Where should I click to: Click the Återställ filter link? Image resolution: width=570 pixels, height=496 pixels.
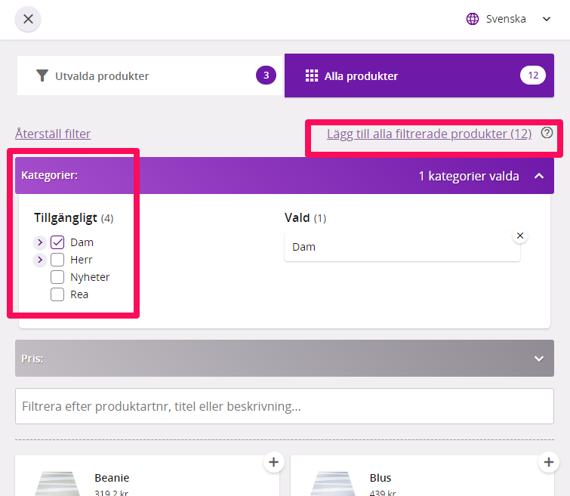53,134
